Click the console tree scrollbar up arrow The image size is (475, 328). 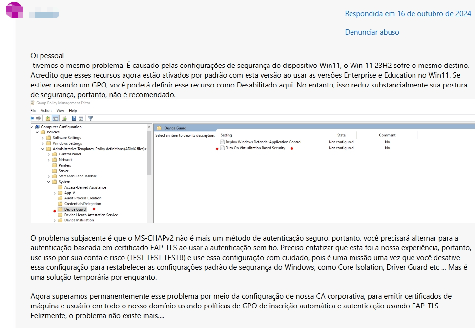[x=149, y=127]
